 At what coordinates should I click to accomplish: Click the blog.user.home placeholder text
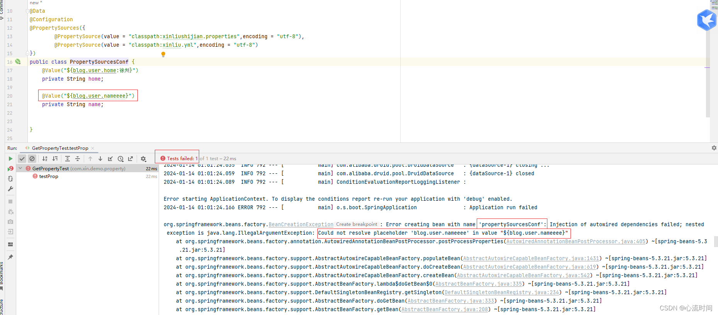(x=95, y=70)
